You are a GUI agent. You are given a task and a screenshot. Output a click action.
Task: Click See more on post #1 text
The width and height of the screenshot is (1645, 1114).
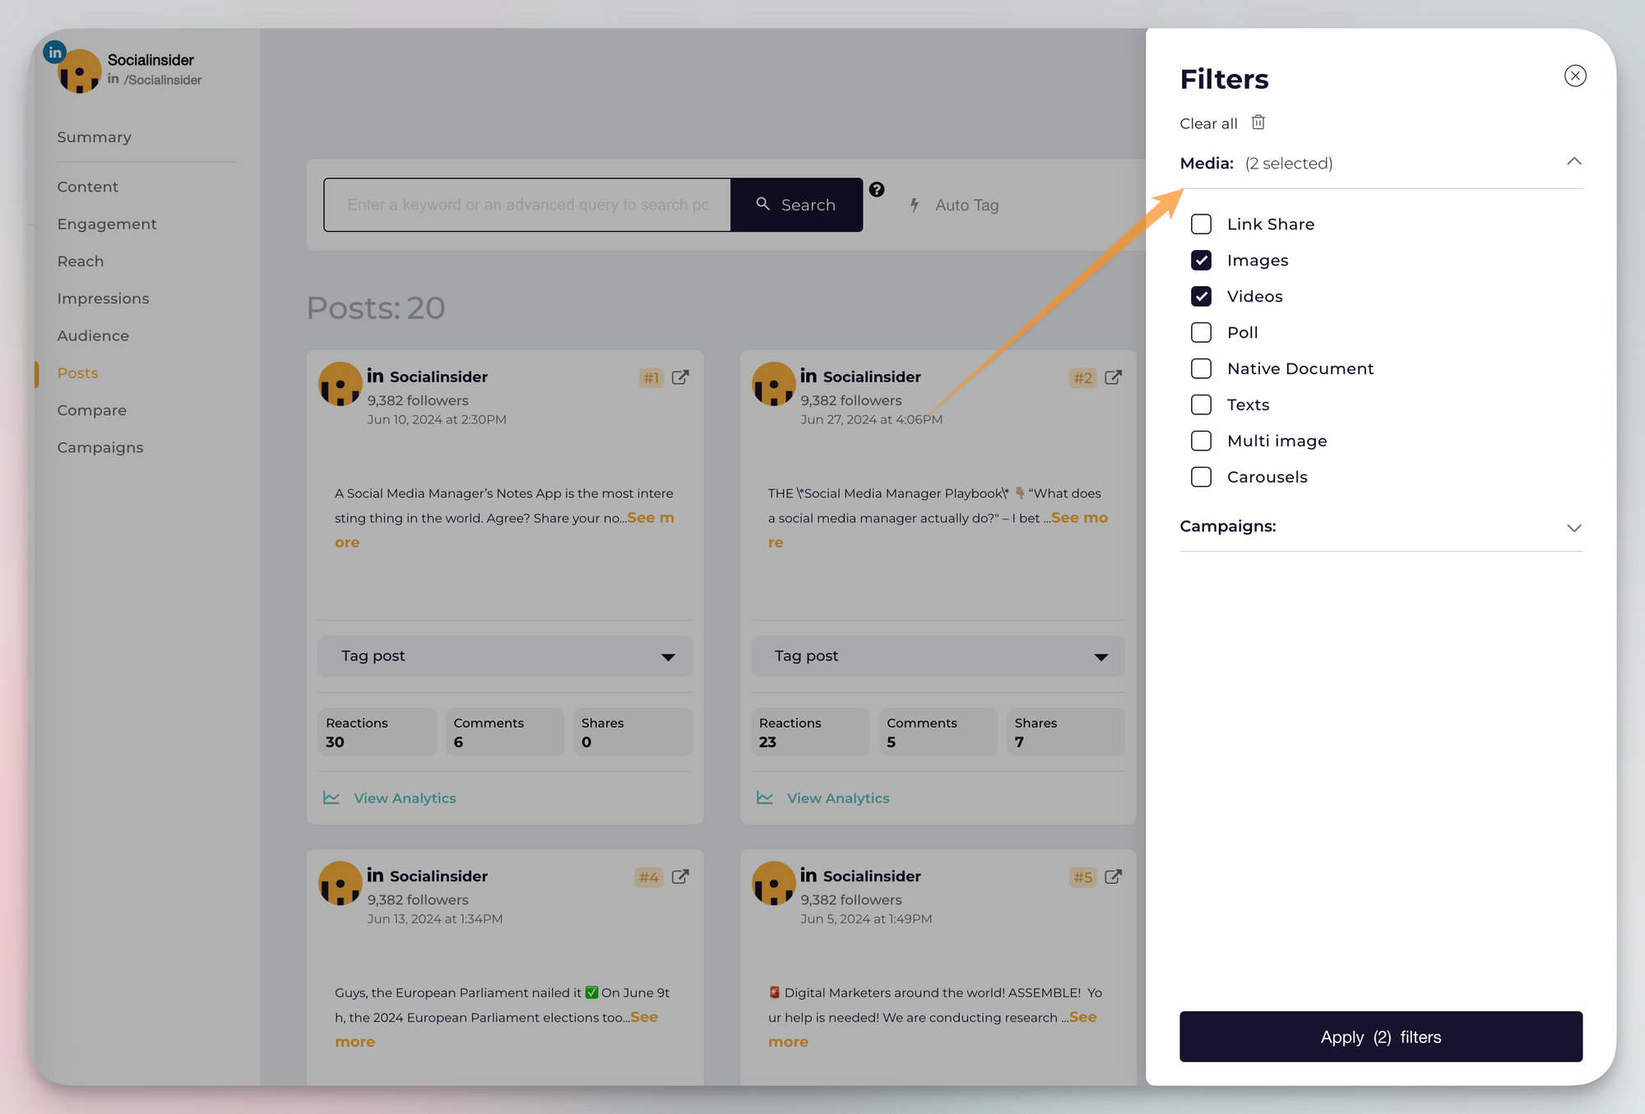click(x=651, y=518)
